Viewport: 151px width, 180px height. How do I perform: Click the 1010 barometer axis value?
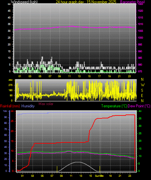140,24
